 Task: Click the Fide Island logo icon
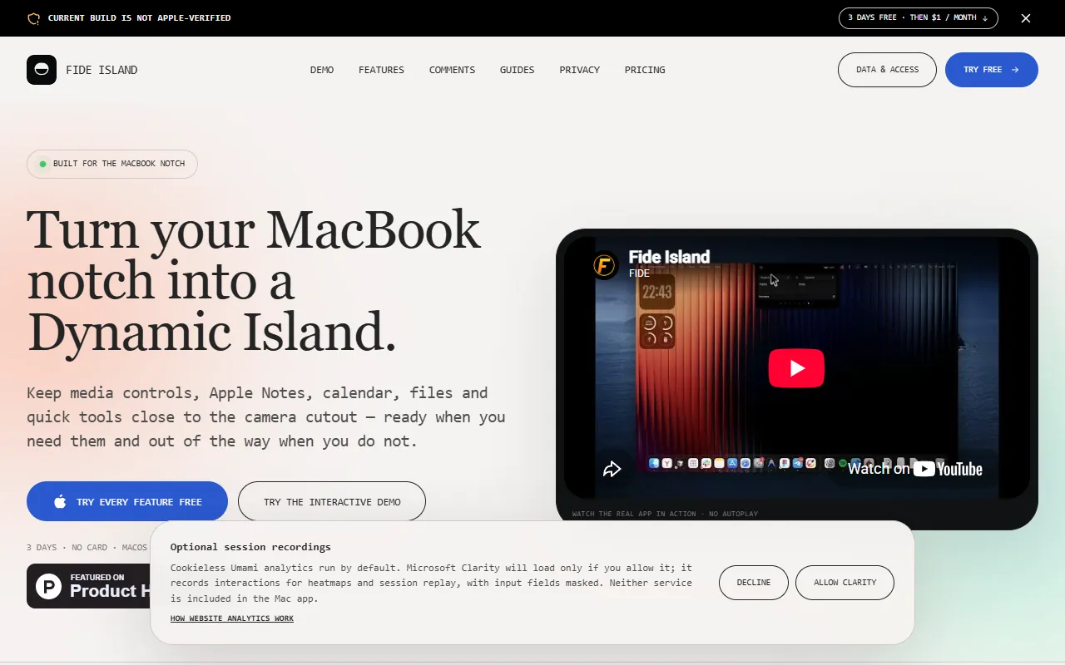[42, 70]
